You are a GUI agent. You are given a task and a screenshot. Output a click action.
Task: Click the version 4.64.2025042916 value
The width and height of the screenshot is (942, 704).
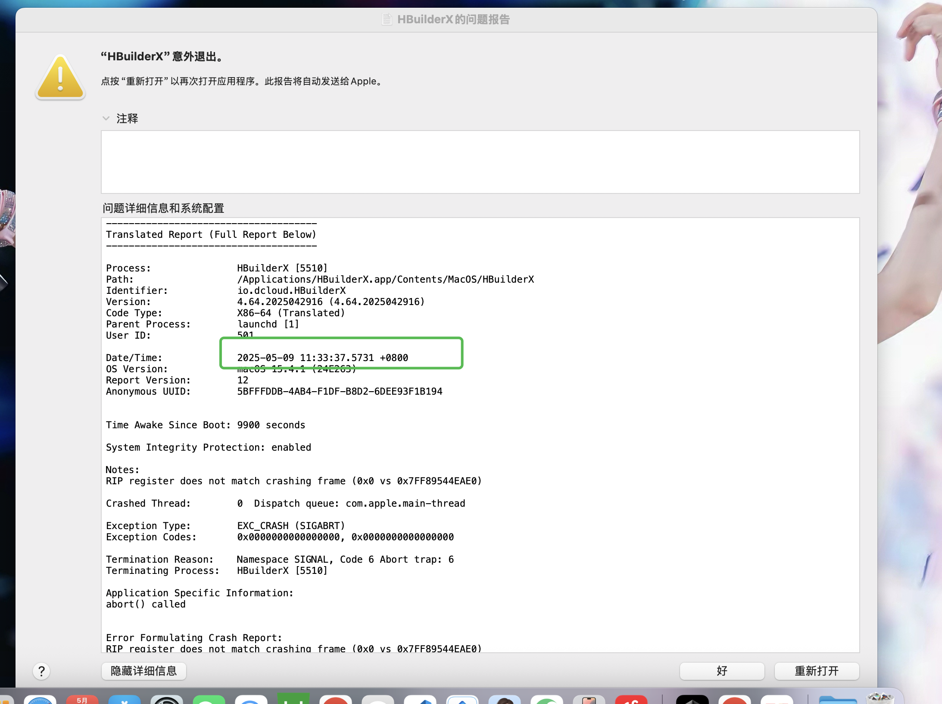click(x=331, y=302)
